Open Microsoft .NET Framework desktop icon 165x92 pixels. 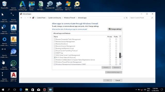[68, 6]
